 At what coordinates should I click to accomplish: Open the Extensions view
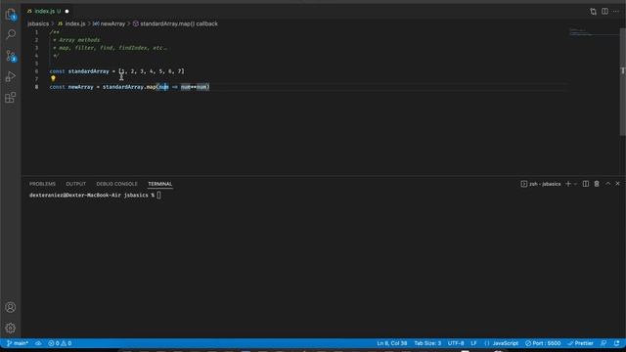(11, 98)
